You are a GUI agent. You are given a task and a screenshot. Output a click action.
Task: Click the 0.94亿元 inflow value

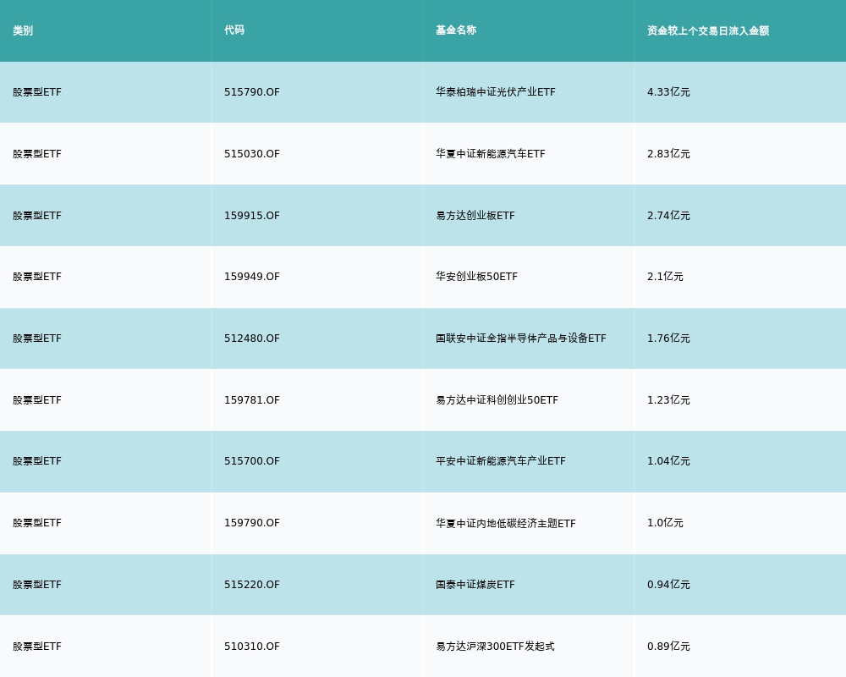point(668,585)
